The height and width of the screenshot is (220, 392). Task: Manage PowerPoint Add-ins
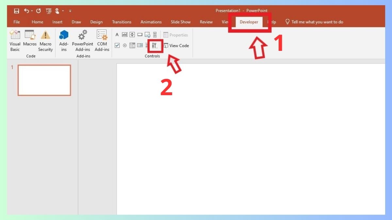pos(83,41)
